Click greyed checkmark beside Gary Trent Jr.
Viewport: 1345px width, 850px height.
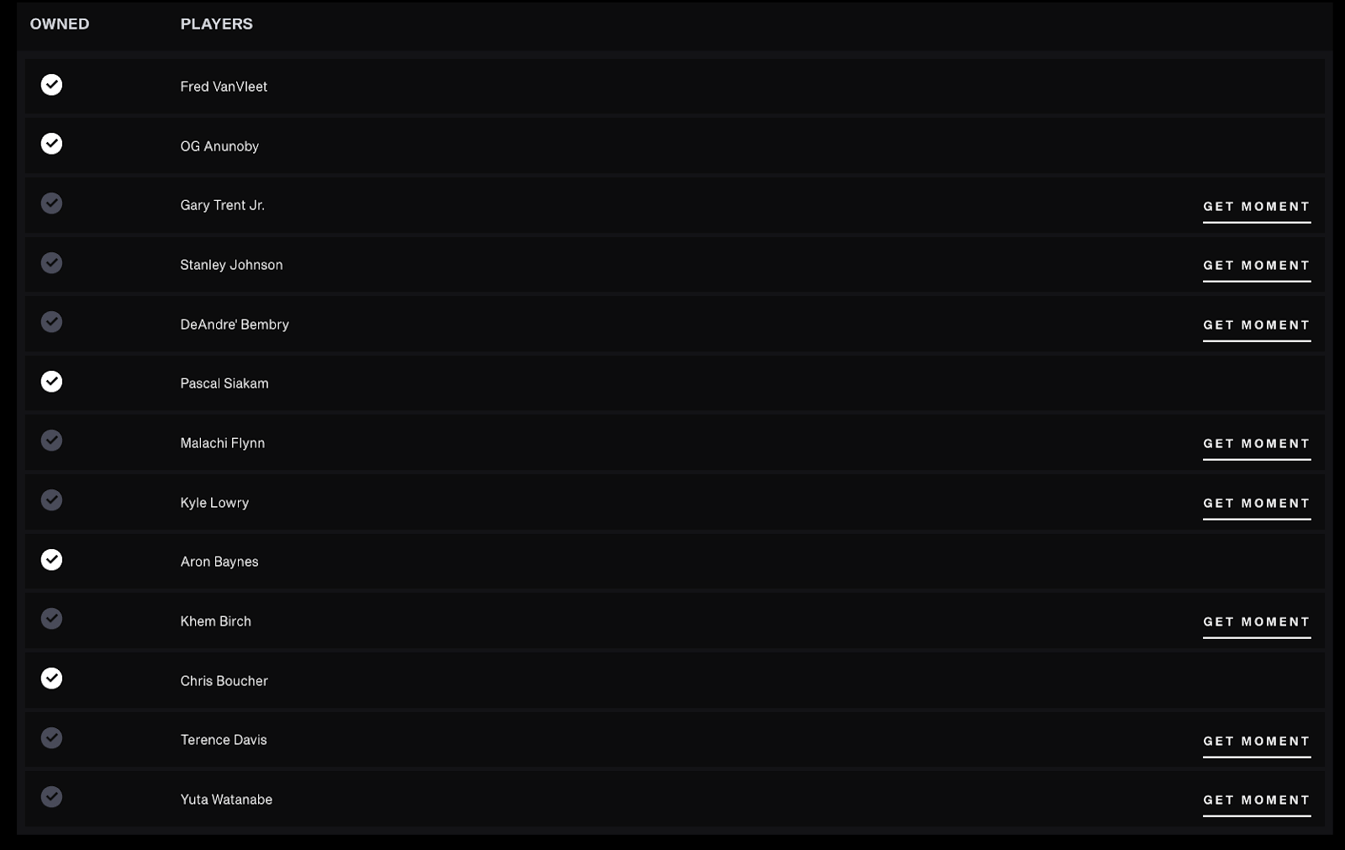click(51, 203)
